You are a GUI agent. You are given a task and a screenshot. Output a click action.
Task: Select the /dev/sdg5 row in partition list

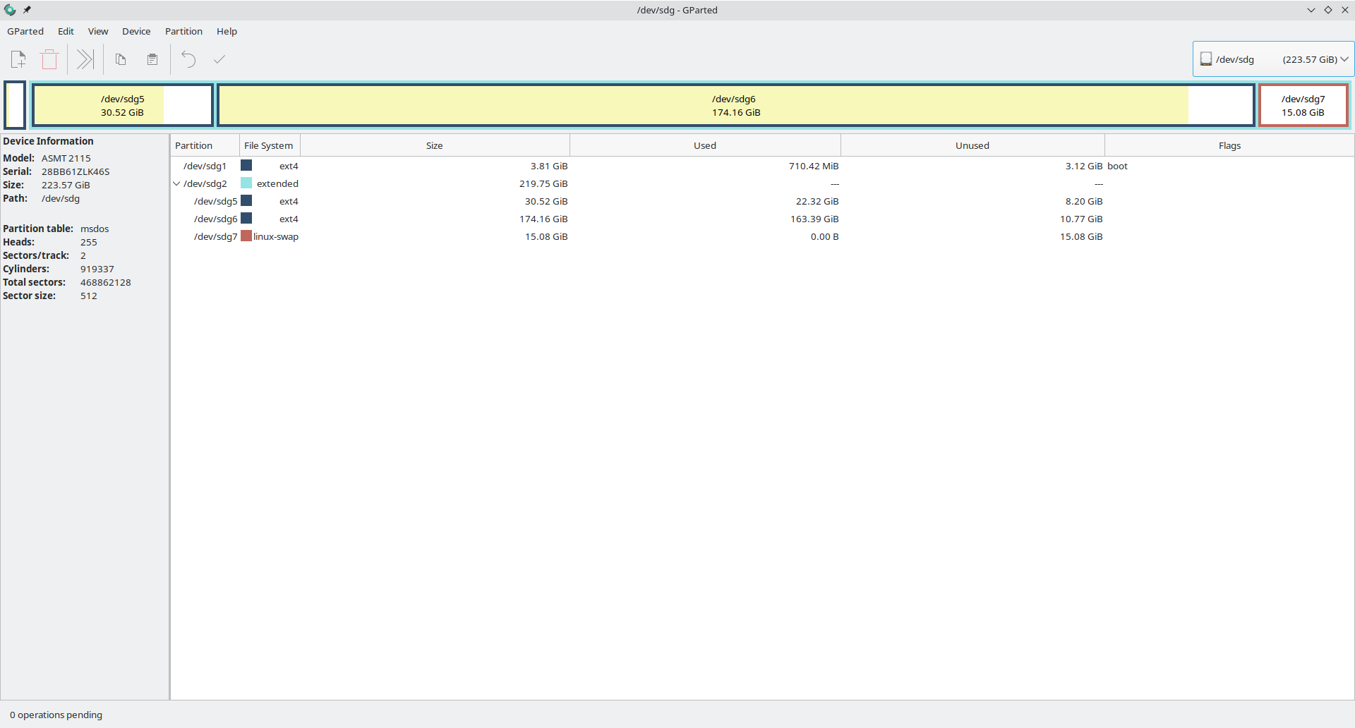[x=762, y=201]
